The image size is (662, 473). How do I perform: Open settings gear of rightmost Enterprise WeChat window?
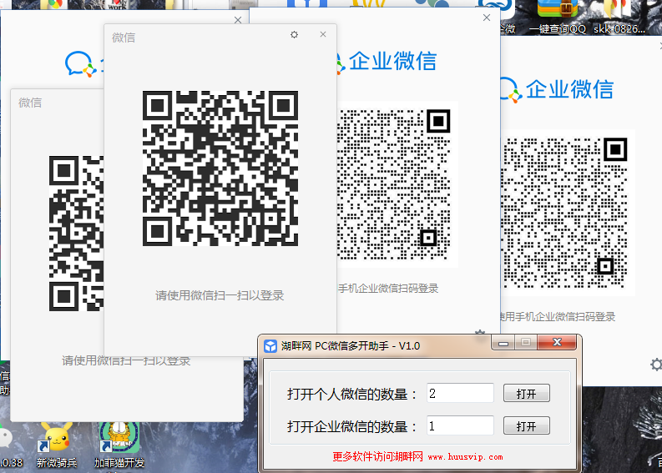click(x=656, y=365)
